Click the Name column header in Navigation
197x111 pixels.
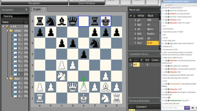tap(13, 22)
